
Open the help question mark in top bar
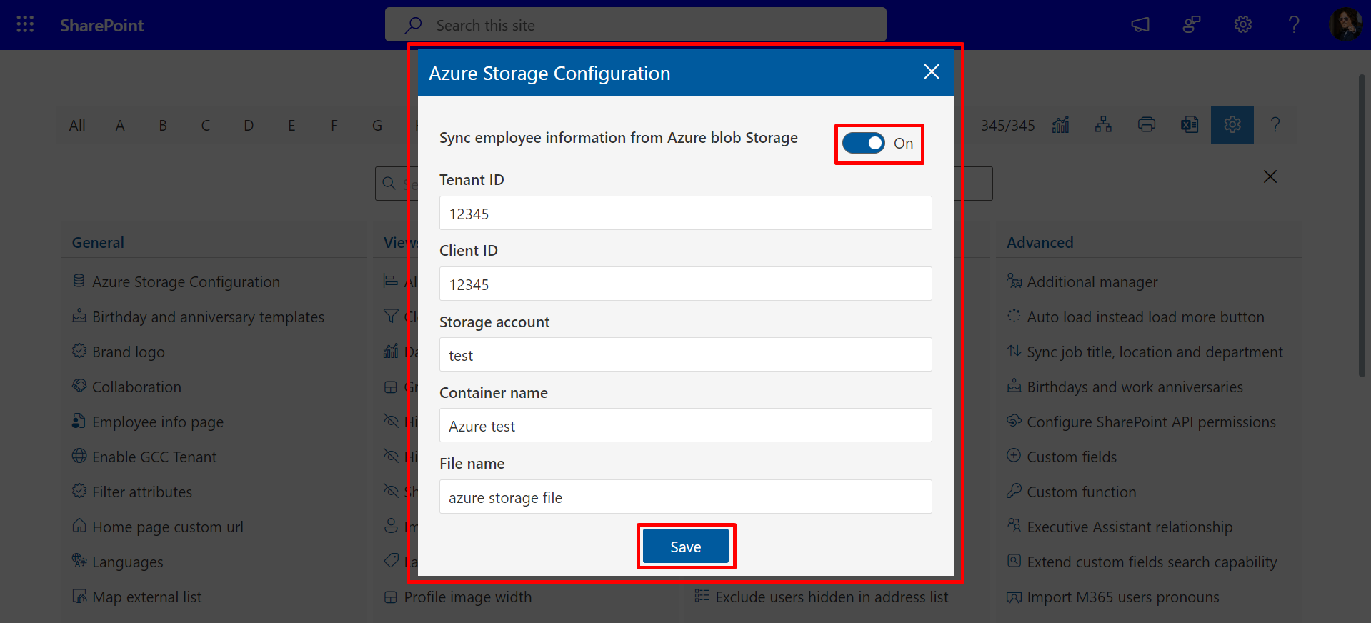(x=1294, y=25)
